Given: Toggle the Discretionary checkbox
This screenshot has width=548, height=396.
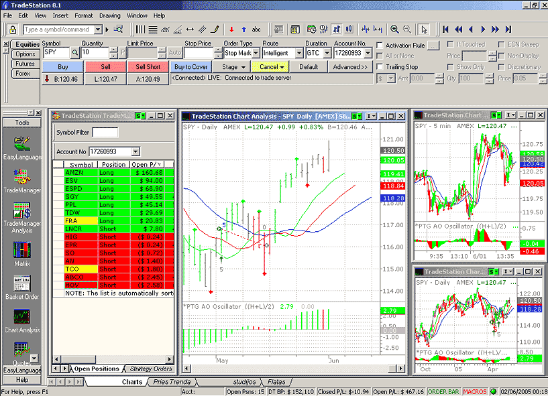Looking at the screenshot, I should coord(502,67).
